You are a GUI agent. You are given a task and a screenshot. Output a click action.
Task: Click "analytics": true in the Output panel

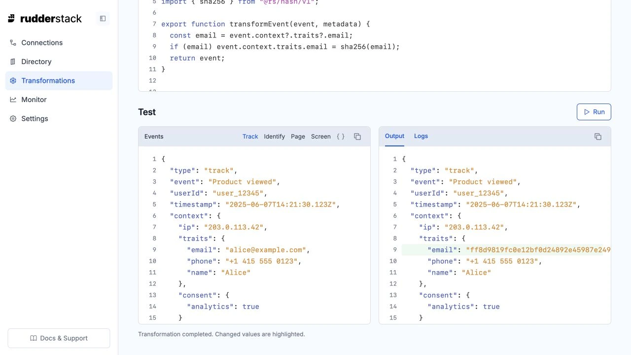pos(464,307)
